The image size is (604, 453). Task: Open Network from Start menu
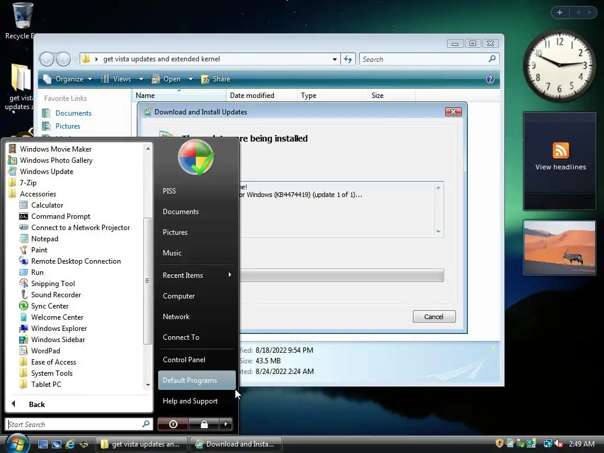point(176,316)
